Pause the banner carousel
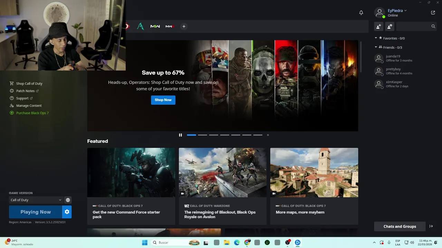 tap(180, 135)
